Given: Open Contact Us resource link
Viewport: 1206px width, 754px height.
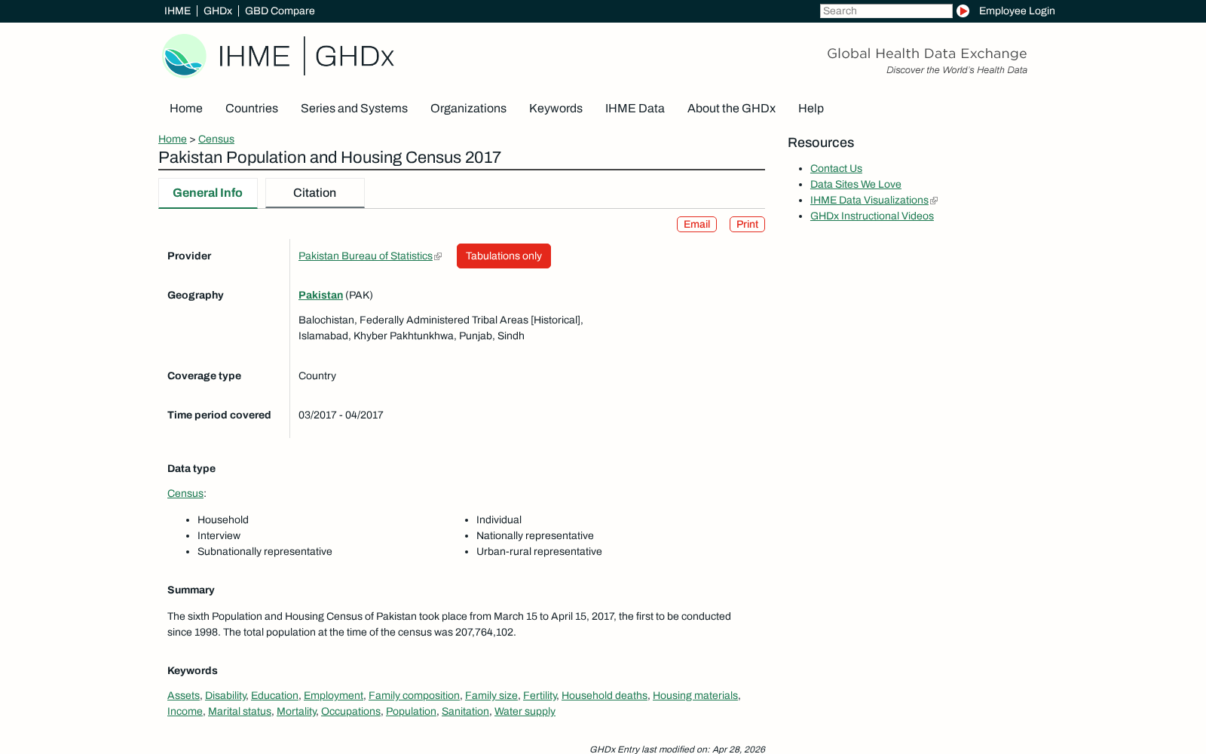Looking at the screenshot, I should [836, 169].
